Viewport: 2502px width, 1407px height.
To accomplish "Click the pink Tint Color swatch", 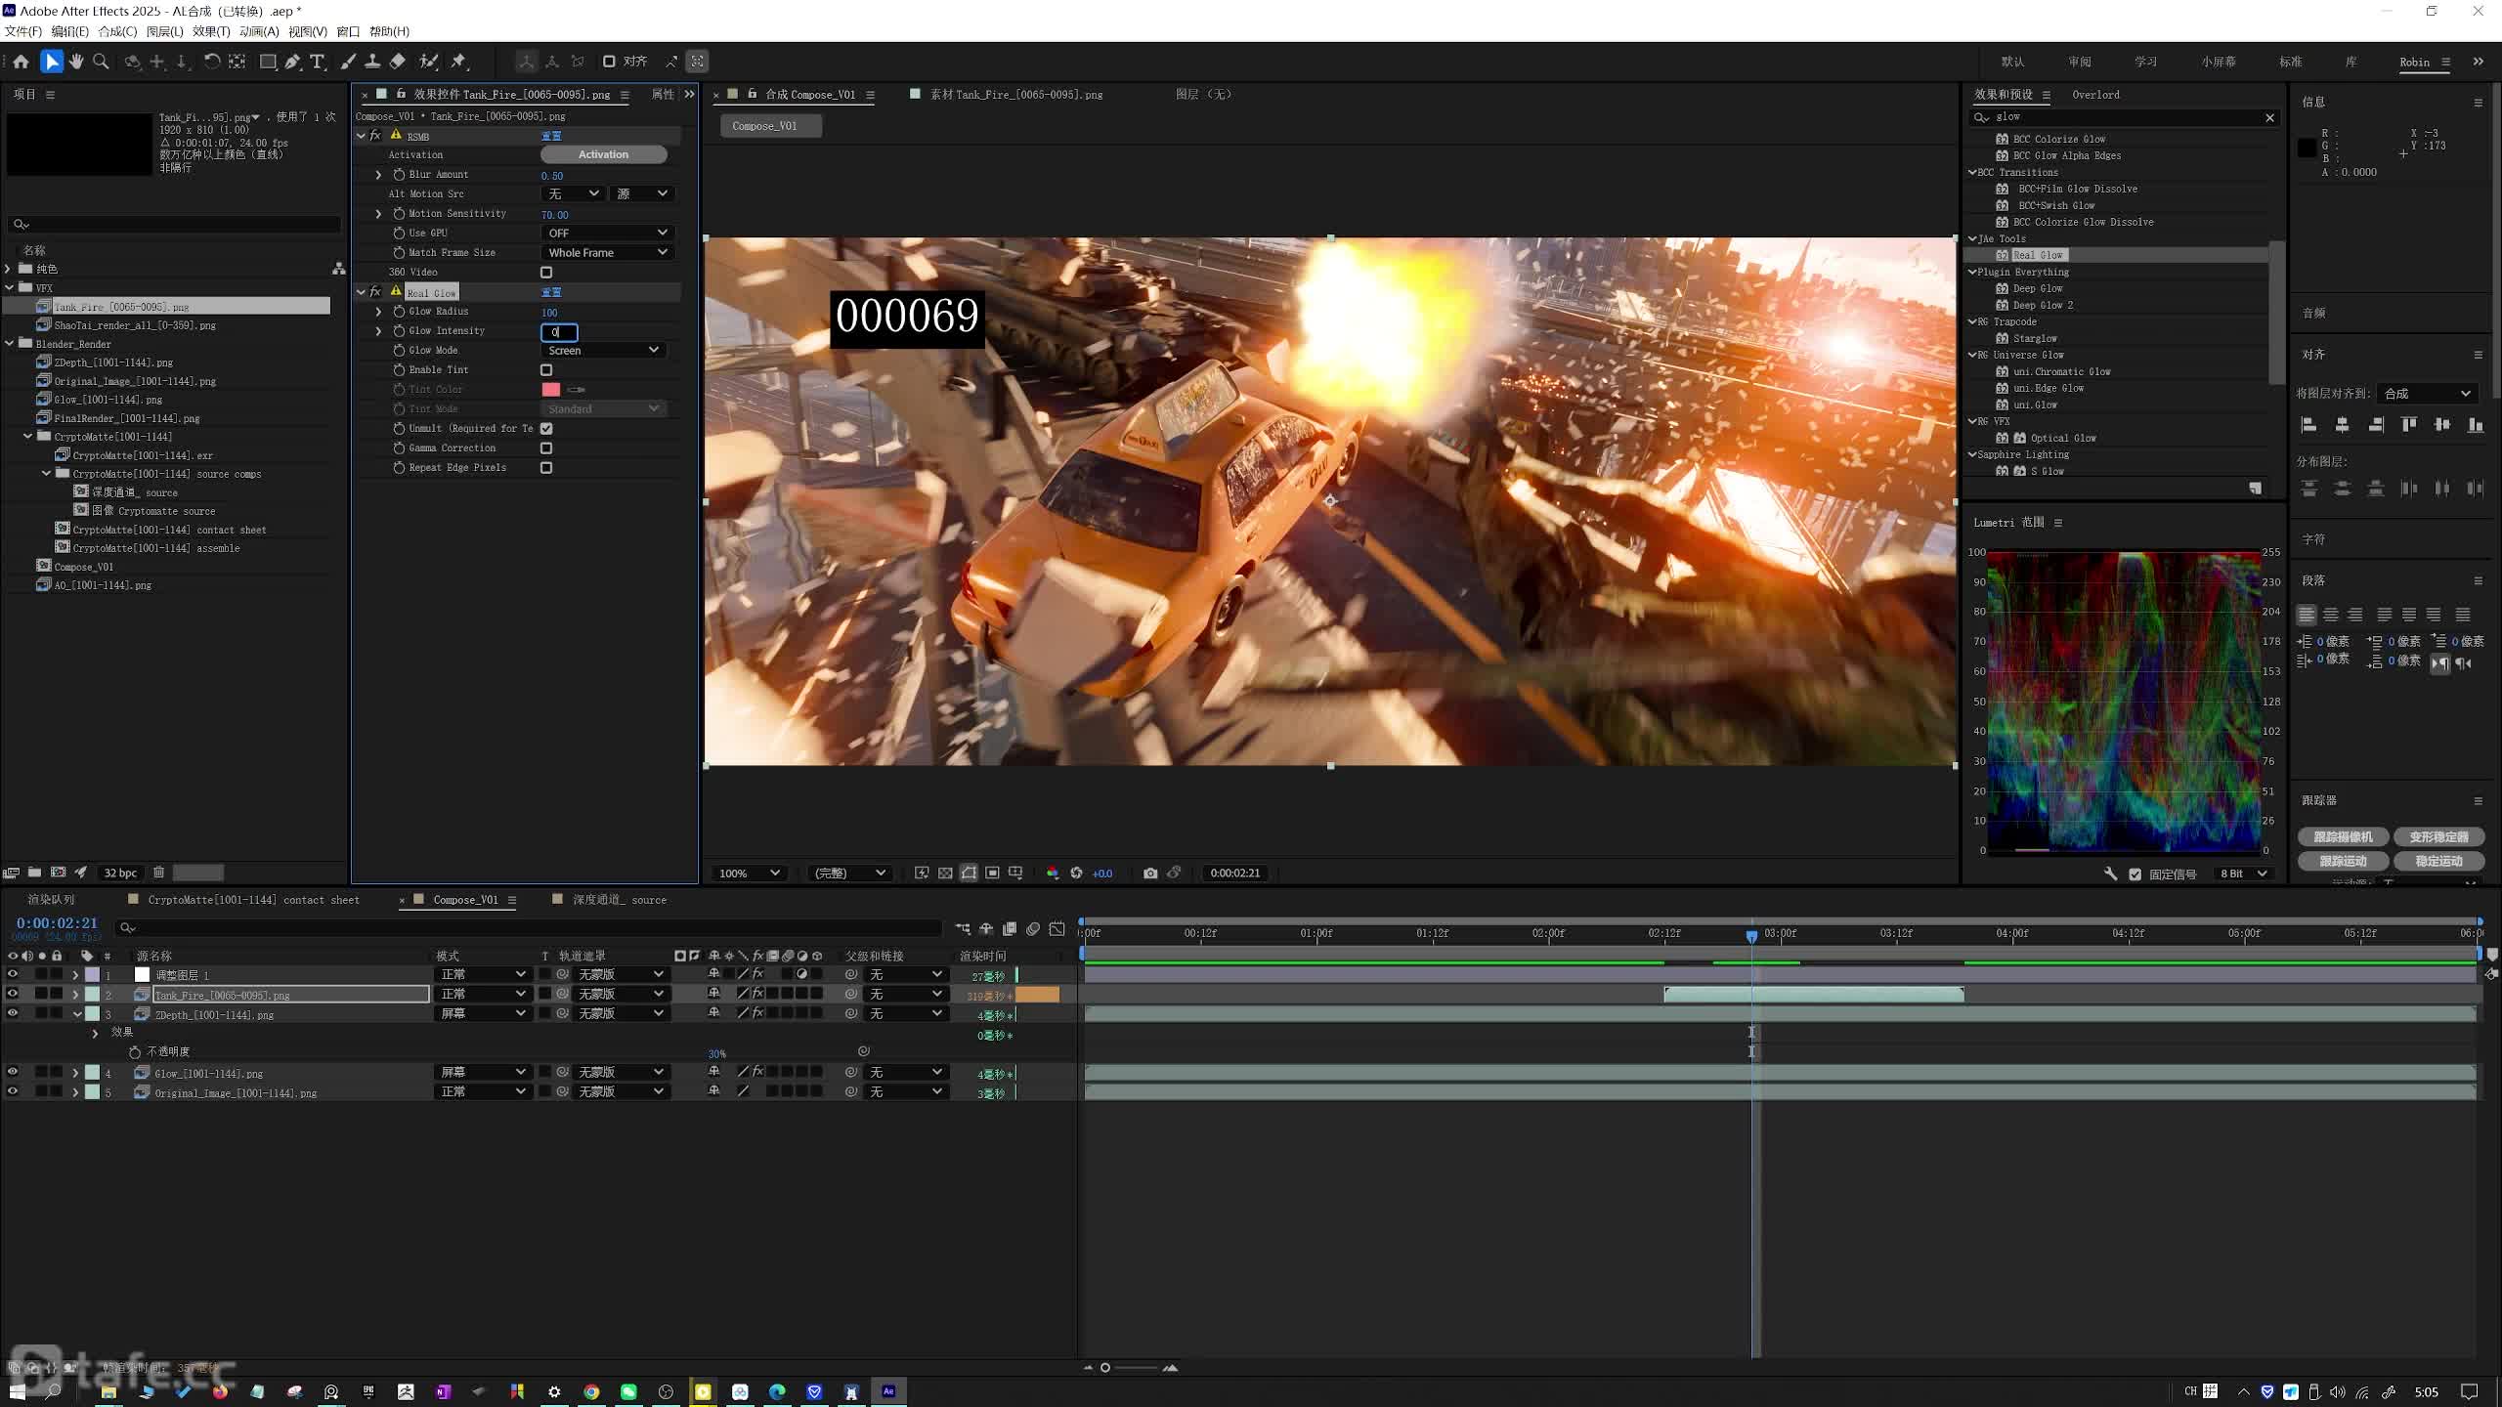I will [551, 389].
